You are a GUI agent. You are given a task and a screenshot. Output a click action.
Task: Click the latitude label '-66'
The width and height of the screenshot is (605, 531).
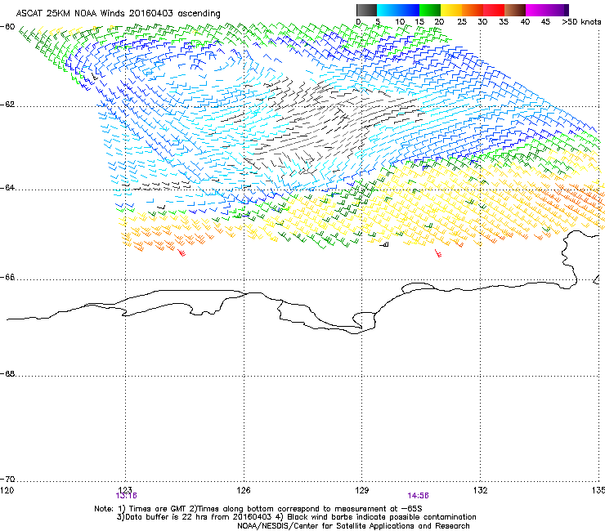coord(7,277)
